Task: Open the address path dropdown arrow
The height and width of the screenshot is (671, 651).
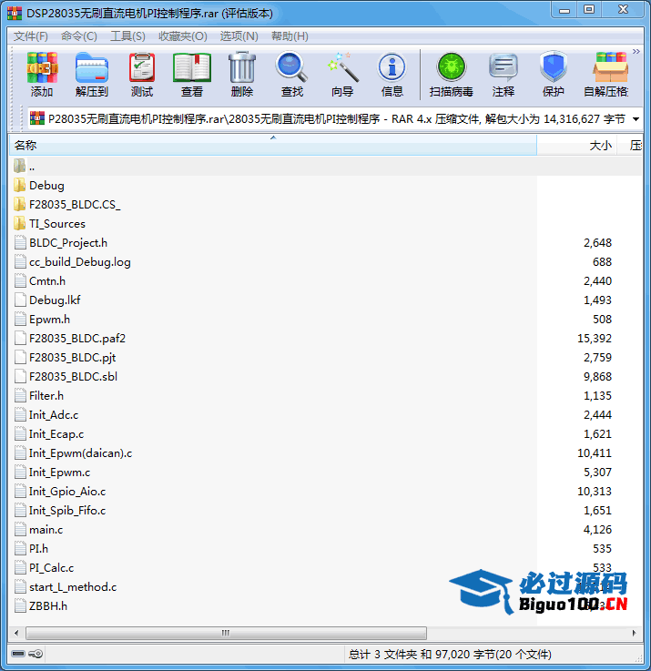Action: [x=636, y=119]
